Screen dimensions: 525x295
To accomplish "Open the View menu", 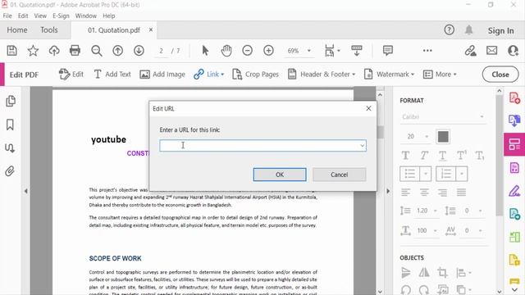I will 40,16.
